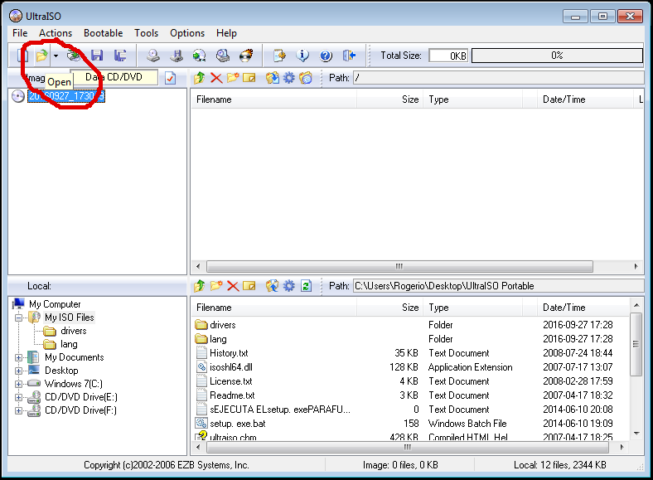
Task: Click the Information 'i' toolbar icon
Action: (x=303, y=56)
